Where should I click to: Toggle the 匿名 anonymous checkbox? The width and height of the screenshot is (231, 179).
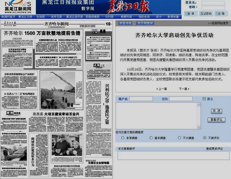click(x=204, y=99)
